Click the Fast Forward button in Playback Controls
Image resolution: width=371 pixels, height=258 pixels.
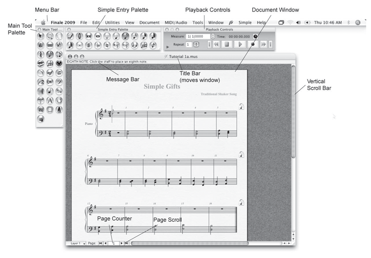point(263,44)
